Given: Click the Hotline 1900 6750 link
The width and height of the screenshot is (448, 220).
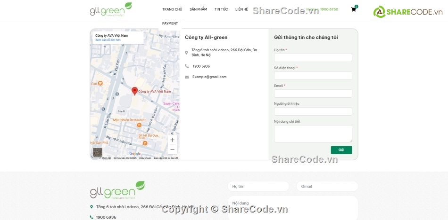Looking at the screenshot, I should click(322, 9).
